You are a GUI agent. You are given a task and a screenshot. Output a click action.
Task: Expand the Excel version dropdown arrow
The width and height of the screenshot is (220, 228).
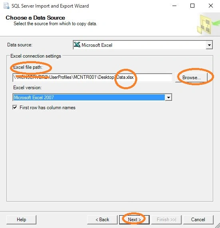click(x=168, y=98)
